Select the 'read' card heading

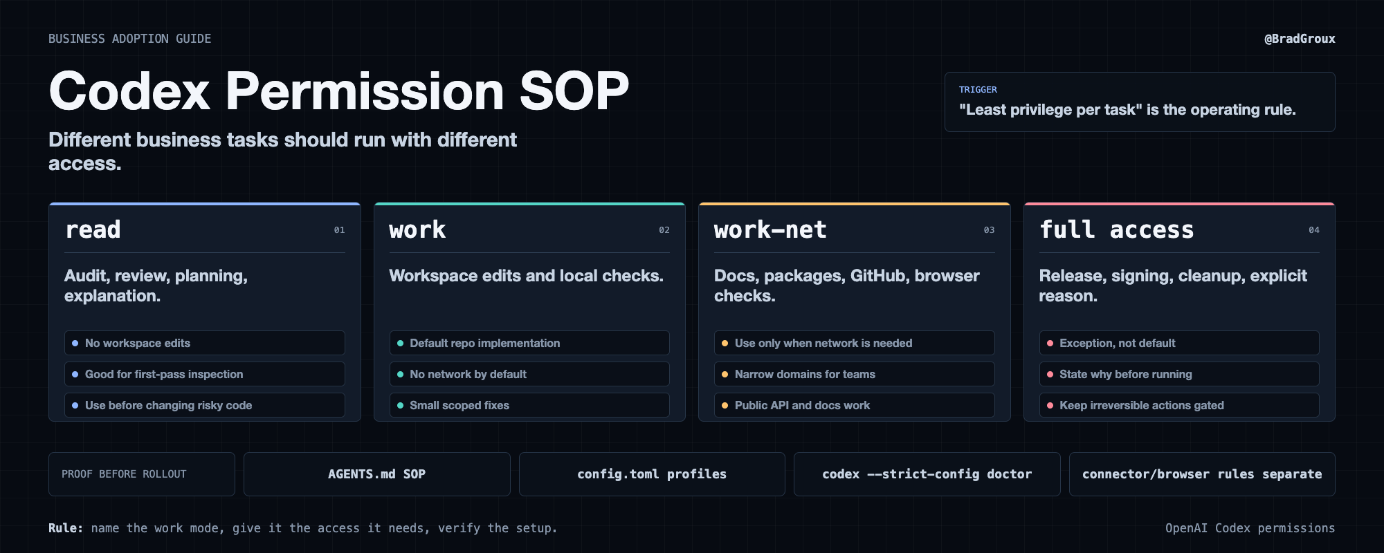[93, 229]
